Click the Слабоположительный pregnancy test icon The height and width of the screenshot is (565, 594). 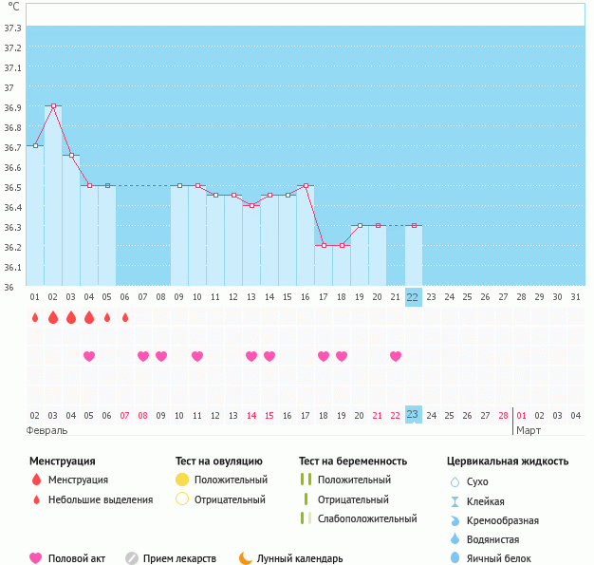(305, 518)
